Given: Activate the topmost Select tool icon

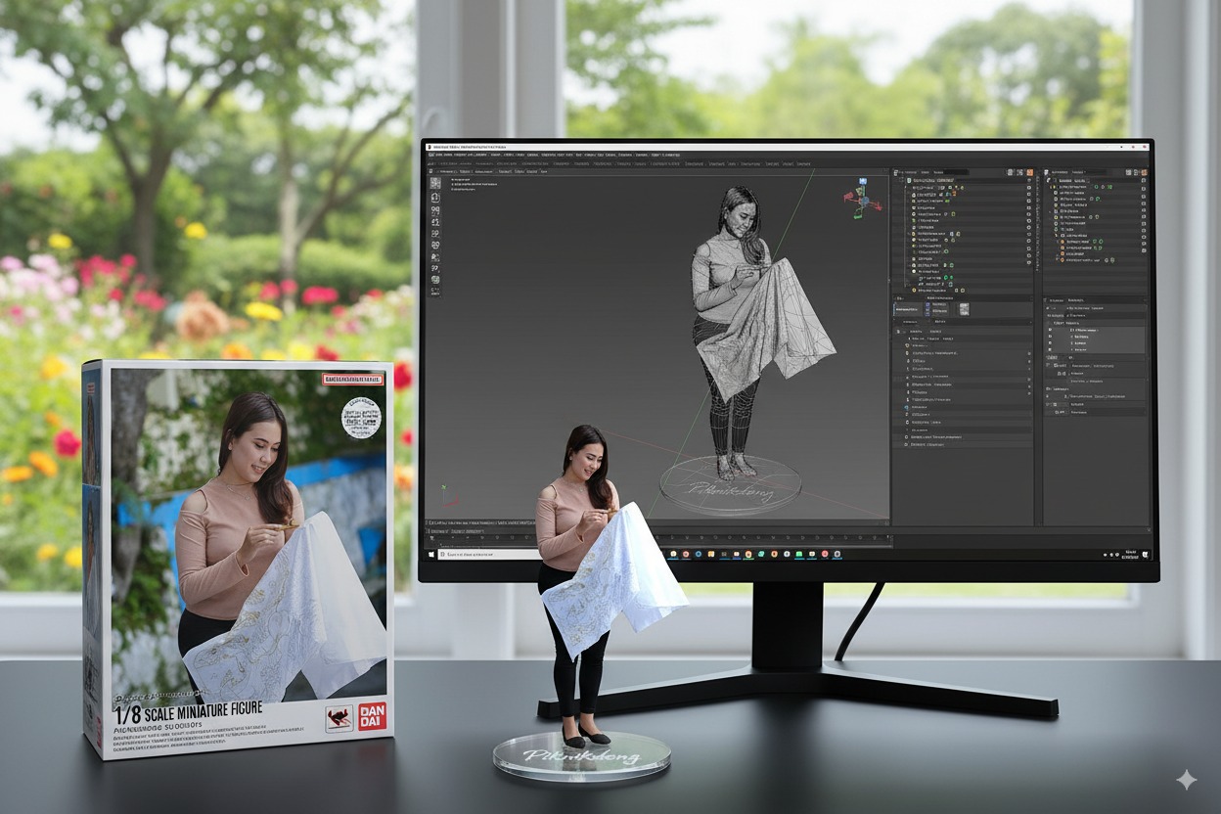Looking at the screenshot, I should [x=433, y=183].
